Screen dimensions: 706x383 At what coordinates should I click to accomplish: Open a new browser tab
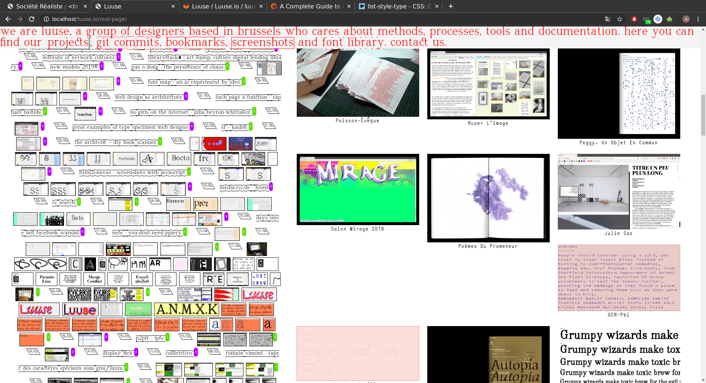click(451, 6)
